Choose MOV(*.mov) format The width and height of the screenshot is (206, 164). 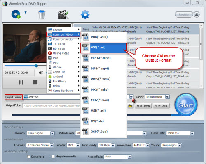104,100
